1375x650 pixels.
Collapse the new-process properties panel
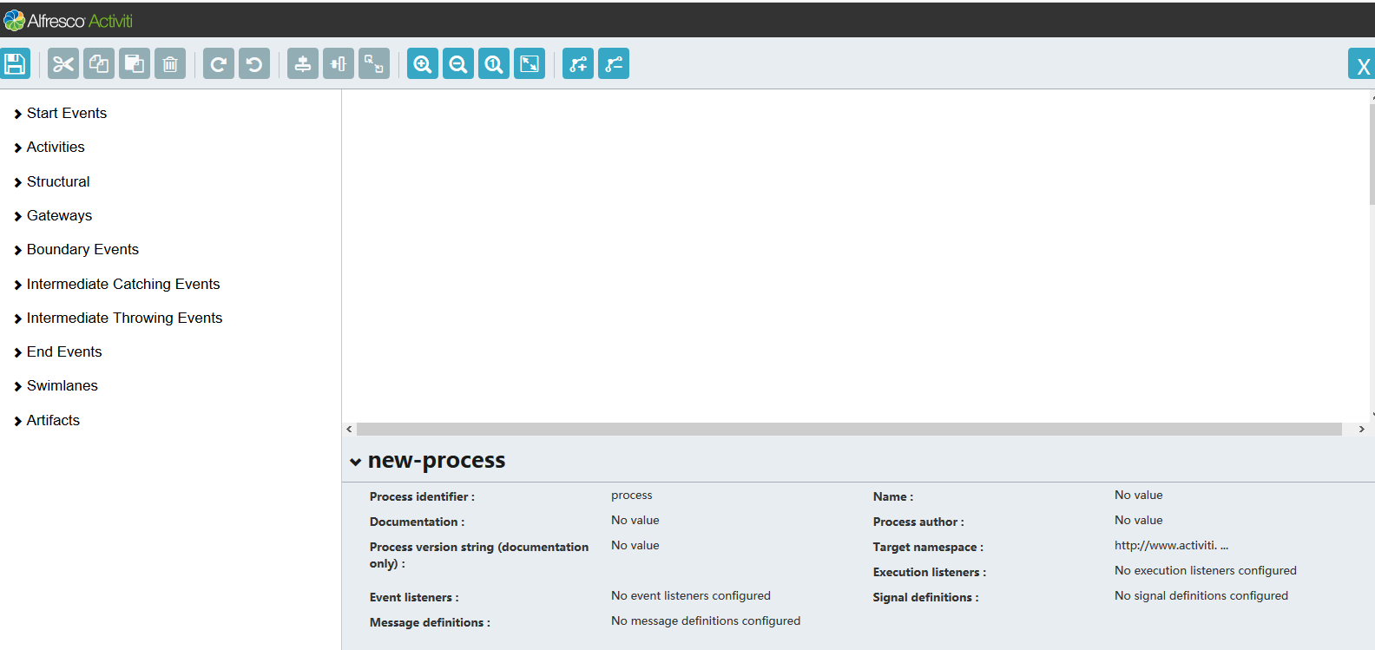[355, 462]
